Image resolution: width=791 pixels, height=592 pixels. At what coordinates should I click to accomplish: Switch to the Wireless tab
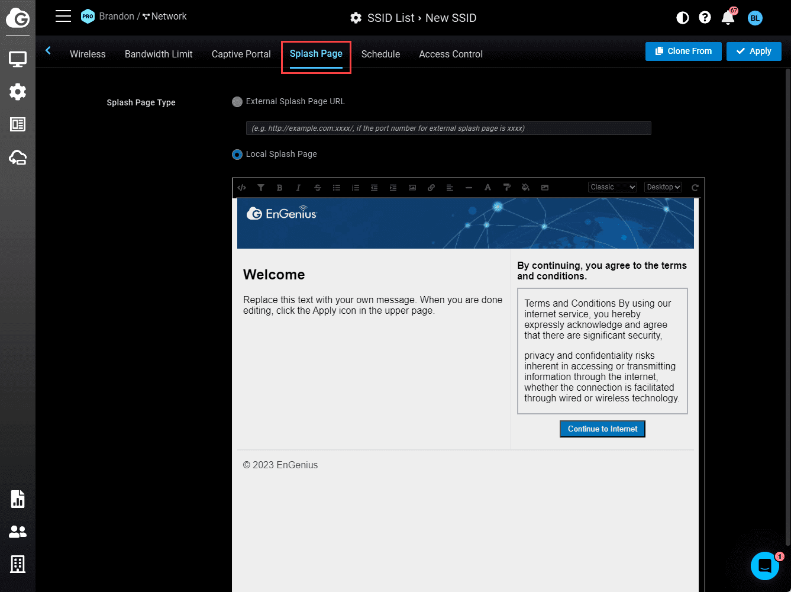[88, 54]
